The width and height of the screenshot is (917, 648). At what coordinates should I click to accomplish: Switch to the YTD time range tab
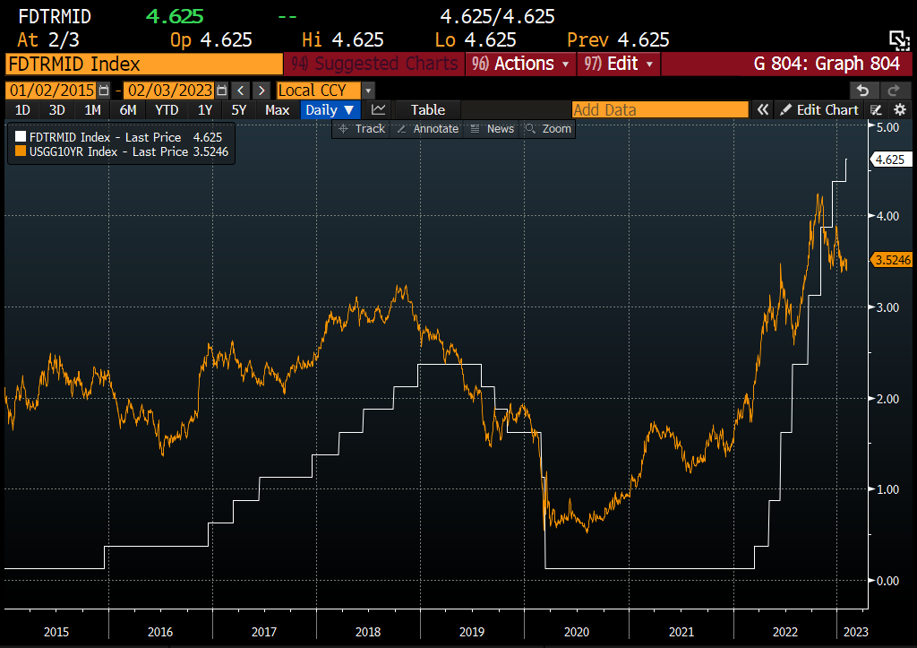[x=166, y=109]
